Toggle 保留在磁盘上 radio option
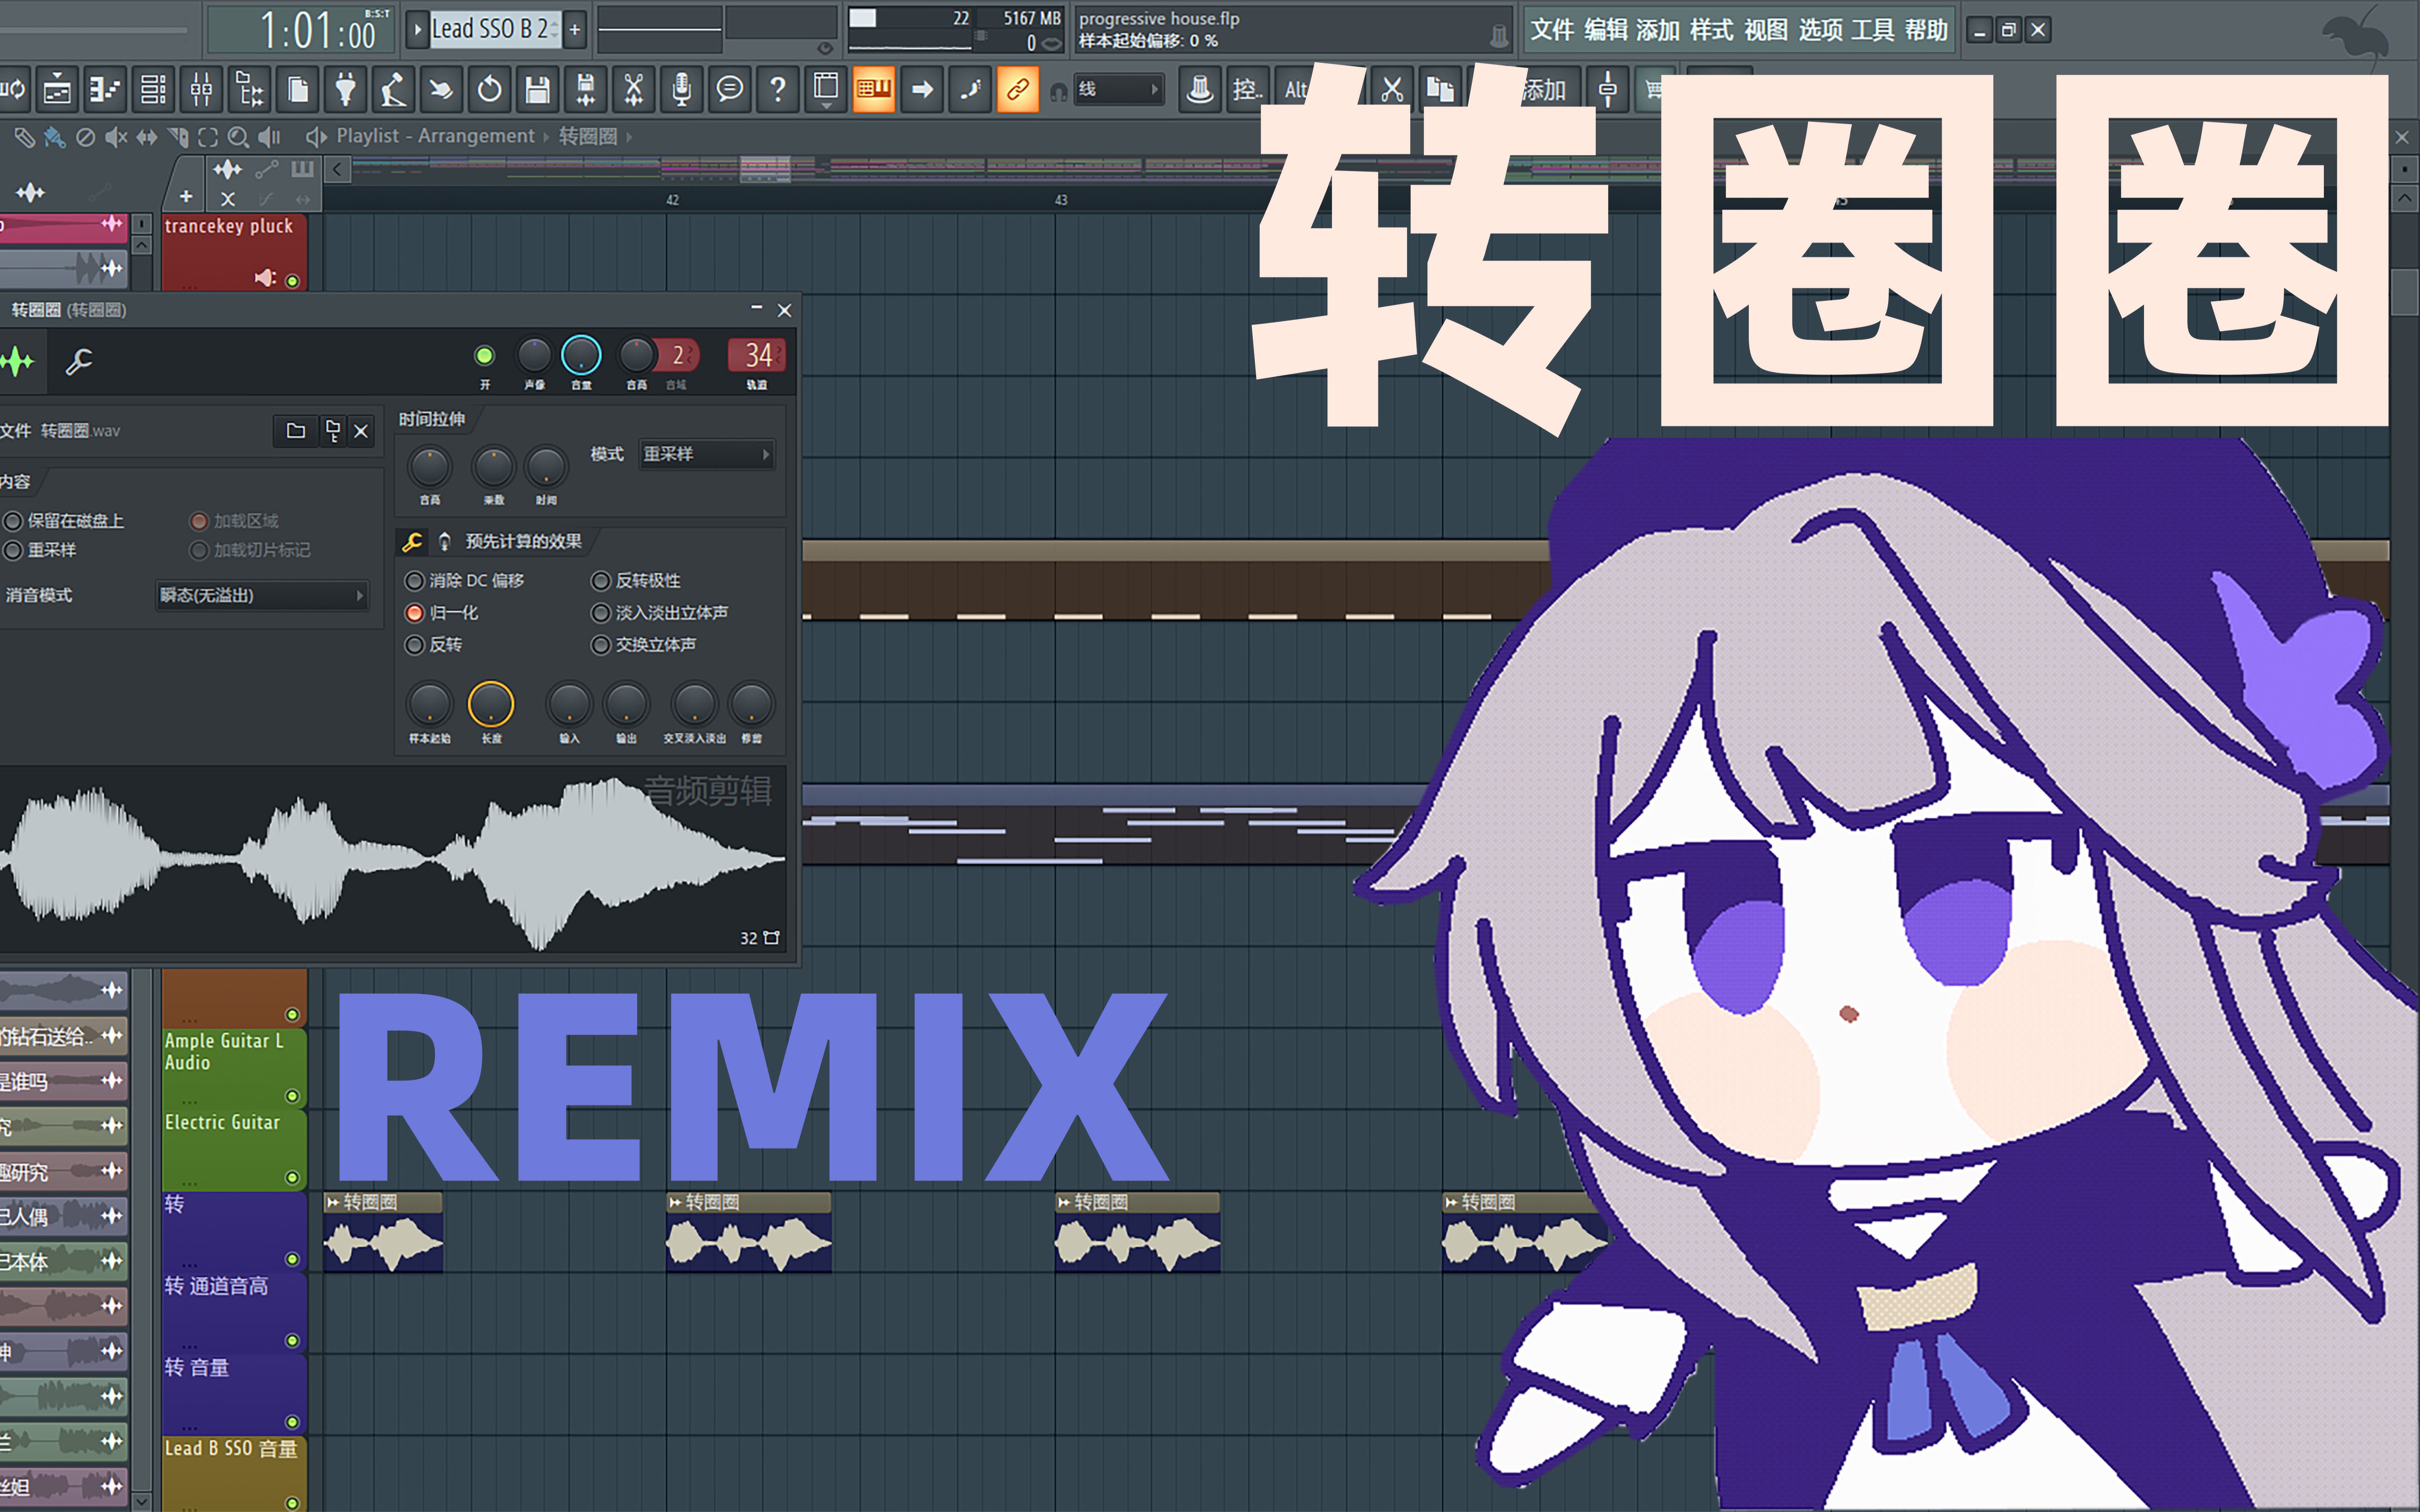 pyautogui.click(x=13, y=521)
